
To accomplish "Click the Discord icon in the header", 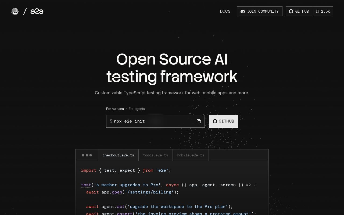I will 243,11.
